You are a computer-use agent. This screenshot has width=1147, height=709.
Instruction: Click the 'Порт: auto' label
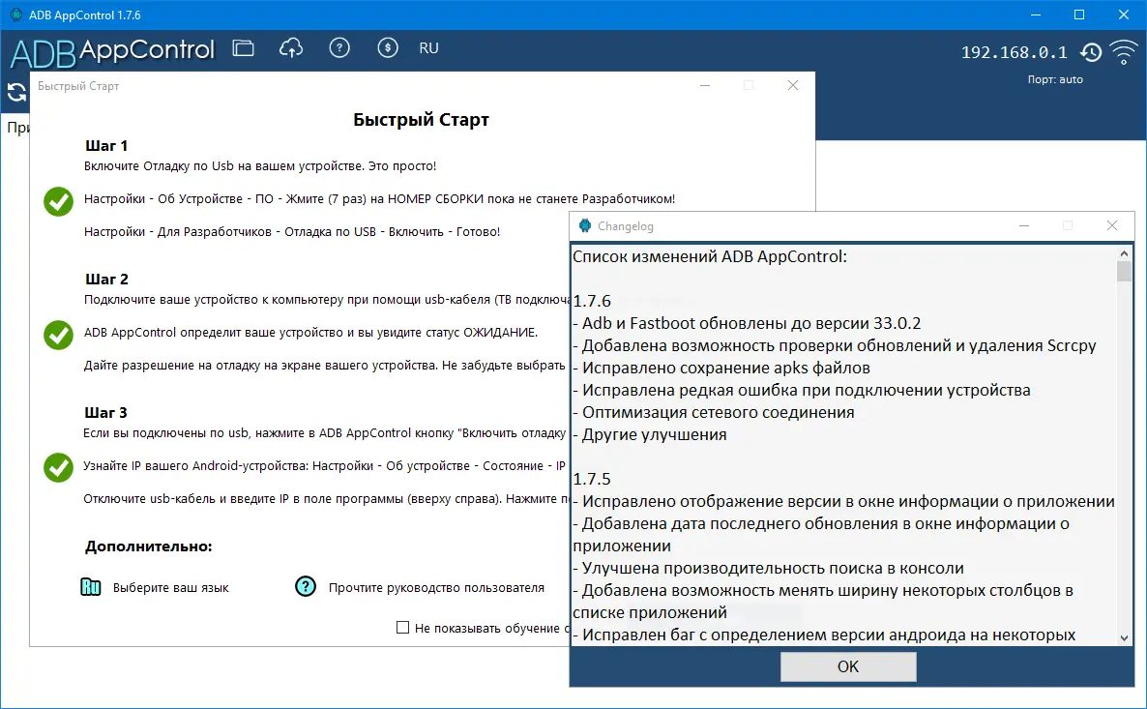coord(1055,79)
